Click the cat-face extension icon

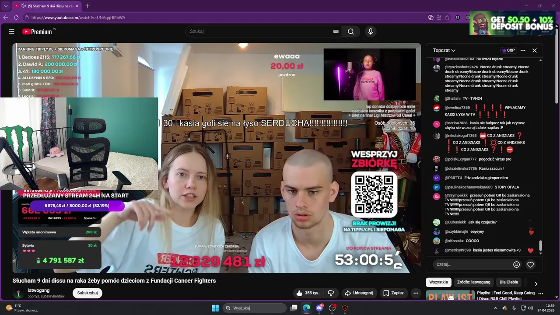(x=458, y=17)
